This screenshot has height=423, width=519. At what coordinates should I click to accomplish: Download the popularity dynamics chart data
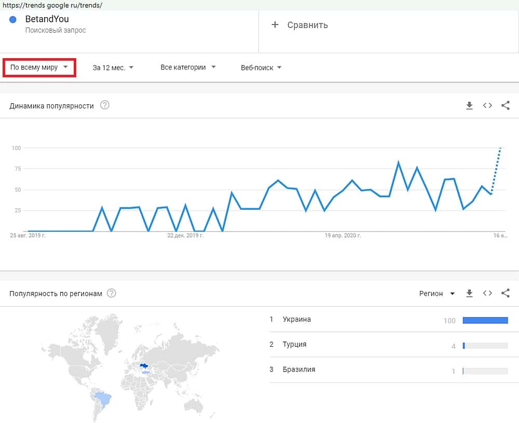[x=469, y=106]
